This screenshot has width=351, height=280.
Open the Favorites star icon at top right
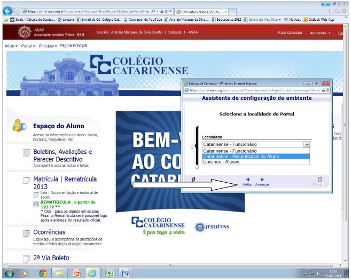click(x=337, y=11)
